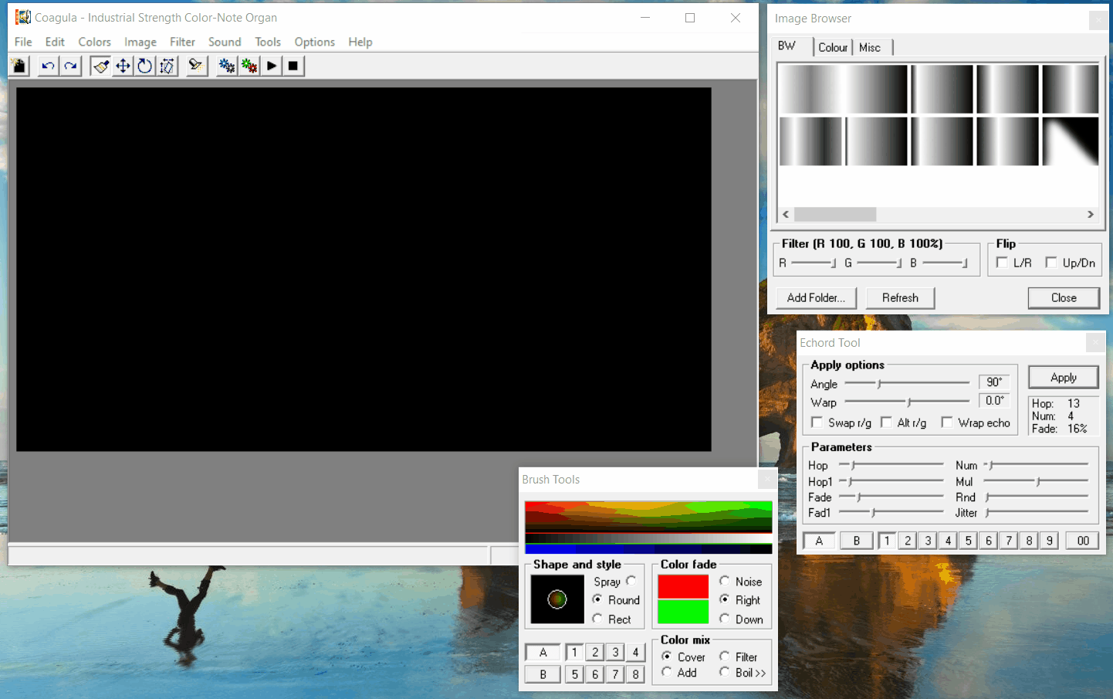Open the Sound menu
This screenshot has width=1113, height=699.
pyautogui.click(x=225, y=42)
